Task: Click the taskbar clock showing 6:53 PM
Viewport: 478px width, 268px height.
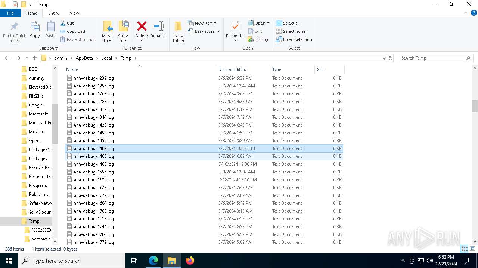Action: [446, 261]
